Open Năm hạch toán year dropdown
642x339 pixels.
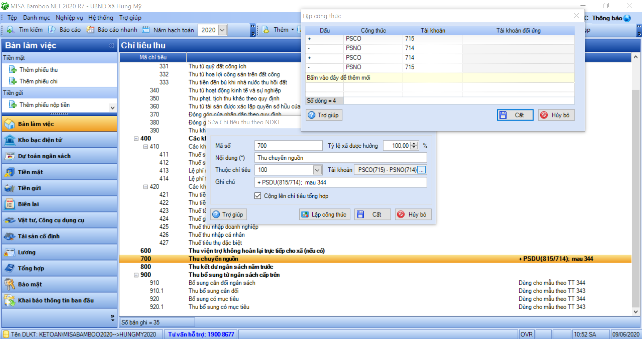click(222, 30)
